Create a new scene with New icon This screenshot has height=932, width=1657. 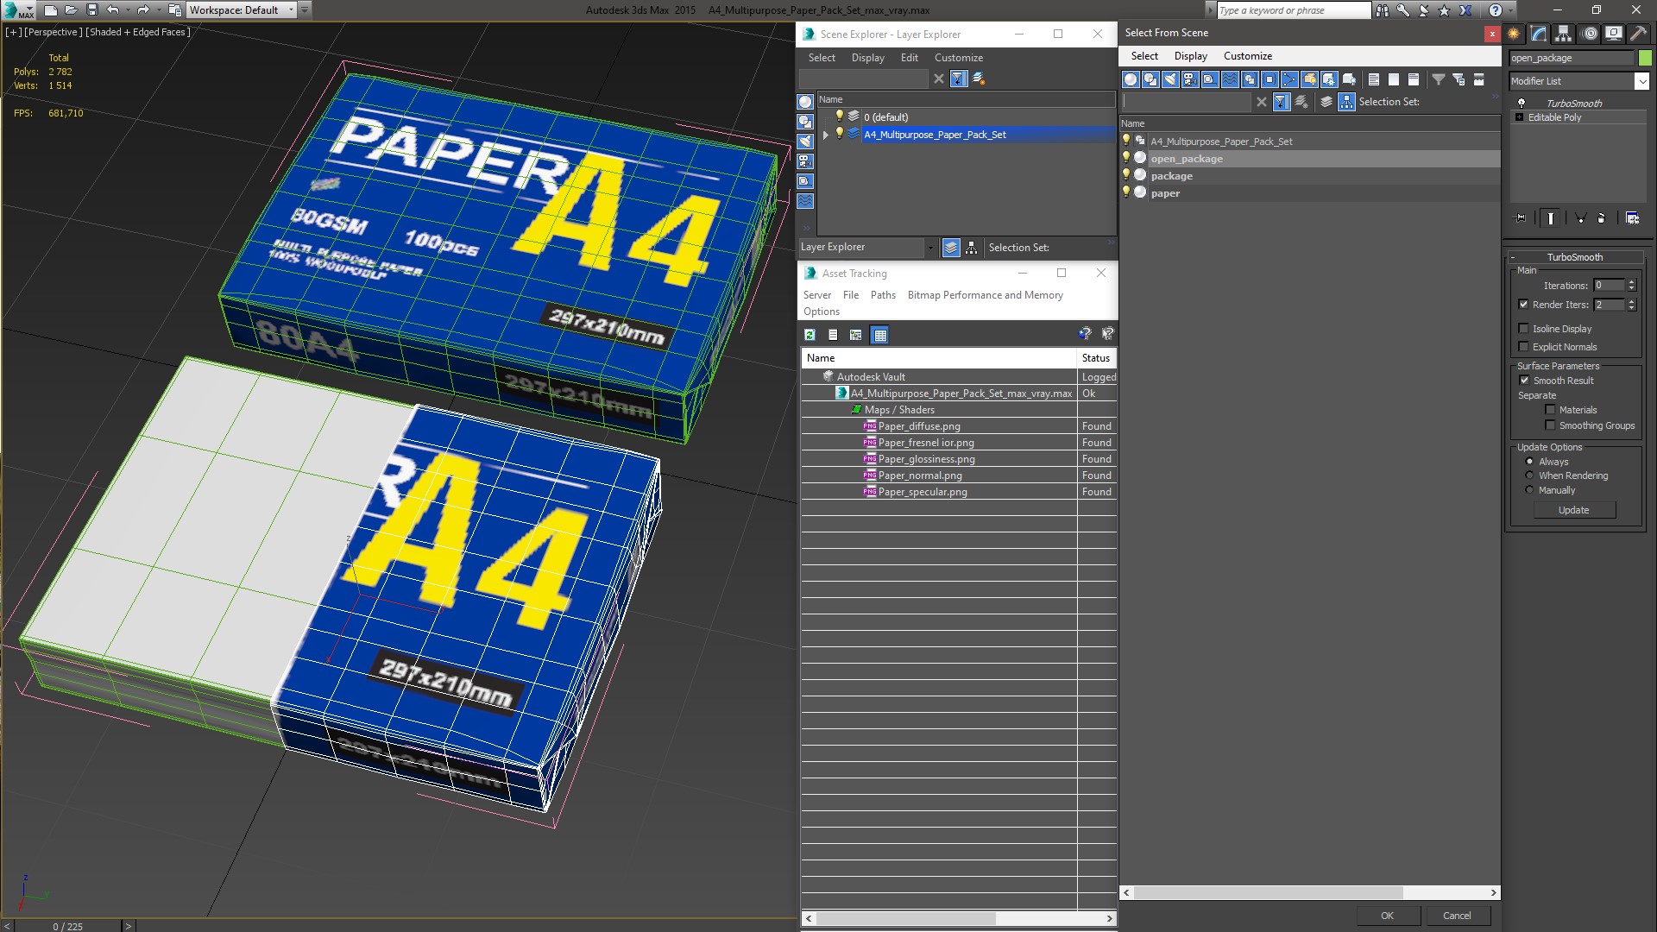point(51,10)
